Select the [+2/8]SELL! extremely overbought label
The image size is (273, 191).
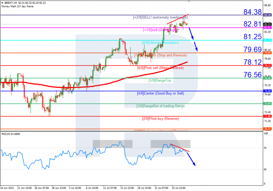click(160, 17)
